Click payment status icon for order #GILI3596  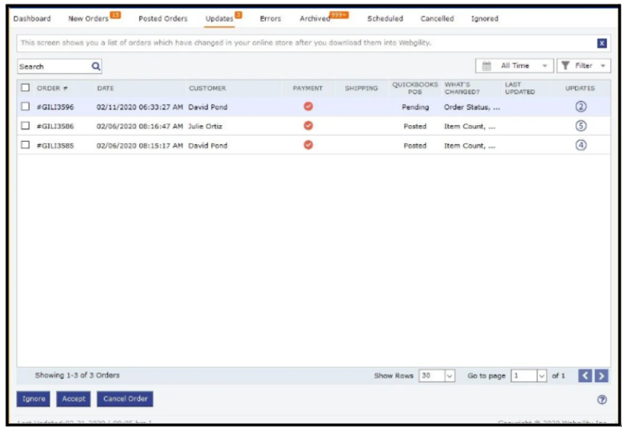pyautogui.click(x=308, y=107)
